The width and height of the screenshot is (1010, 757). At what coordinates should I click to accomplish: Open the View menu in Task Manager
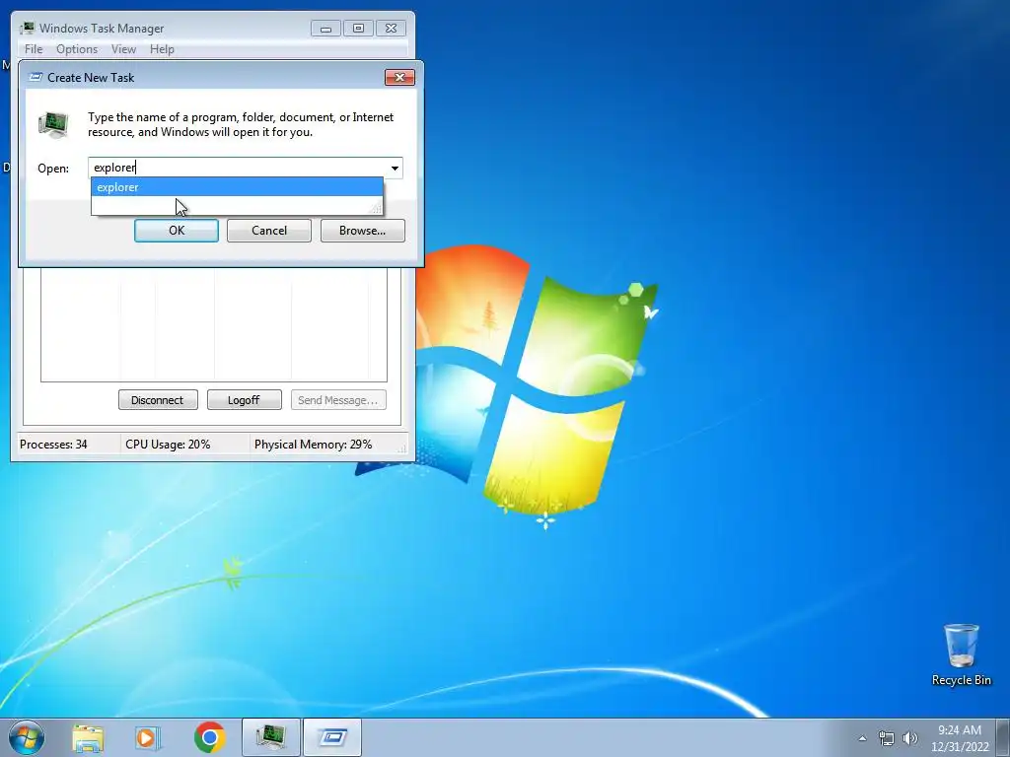click(x=123, y=49)
